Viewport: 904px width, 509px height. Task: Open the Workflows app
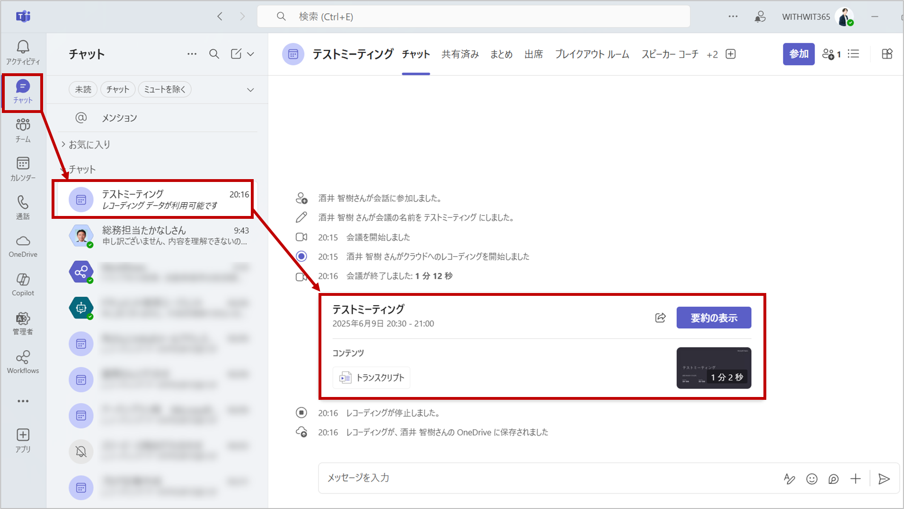click(x=22, y=362)
